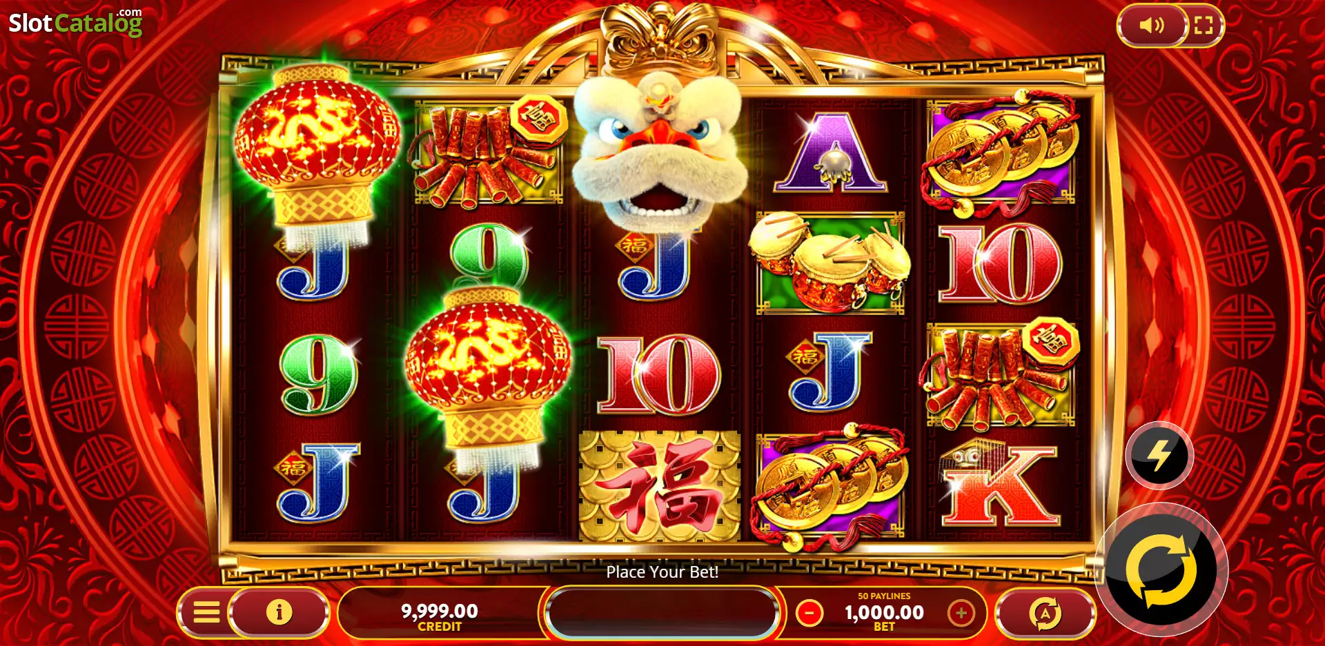The image size is (1325, 646).
Task: Spin the reels
Action: (1162, 570)
